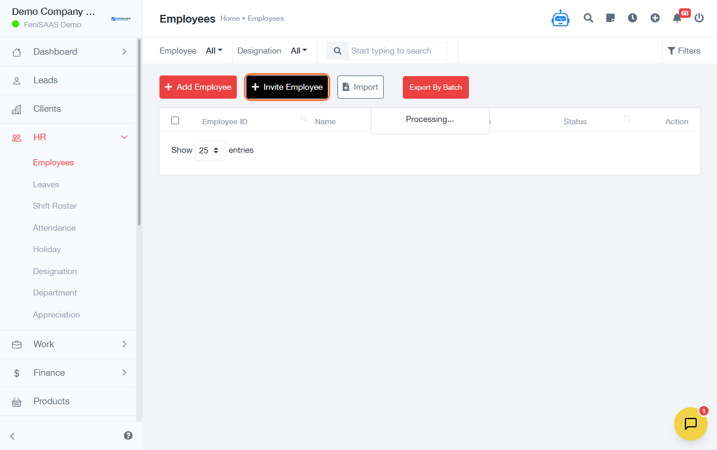Open notifications bell with 68 badge
Viewport: 717px width, 450px height.
click(x=677, y=18)
